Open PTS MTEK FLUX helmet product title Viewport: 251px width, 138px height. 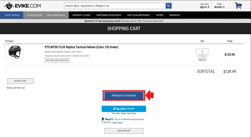pos(81,47)
